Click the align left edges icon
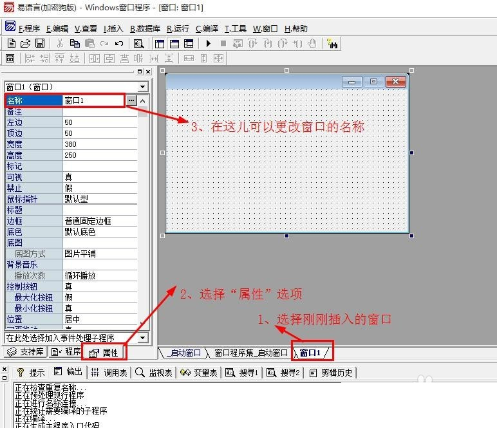Screen dimensions: 497x428 point(30,59)
